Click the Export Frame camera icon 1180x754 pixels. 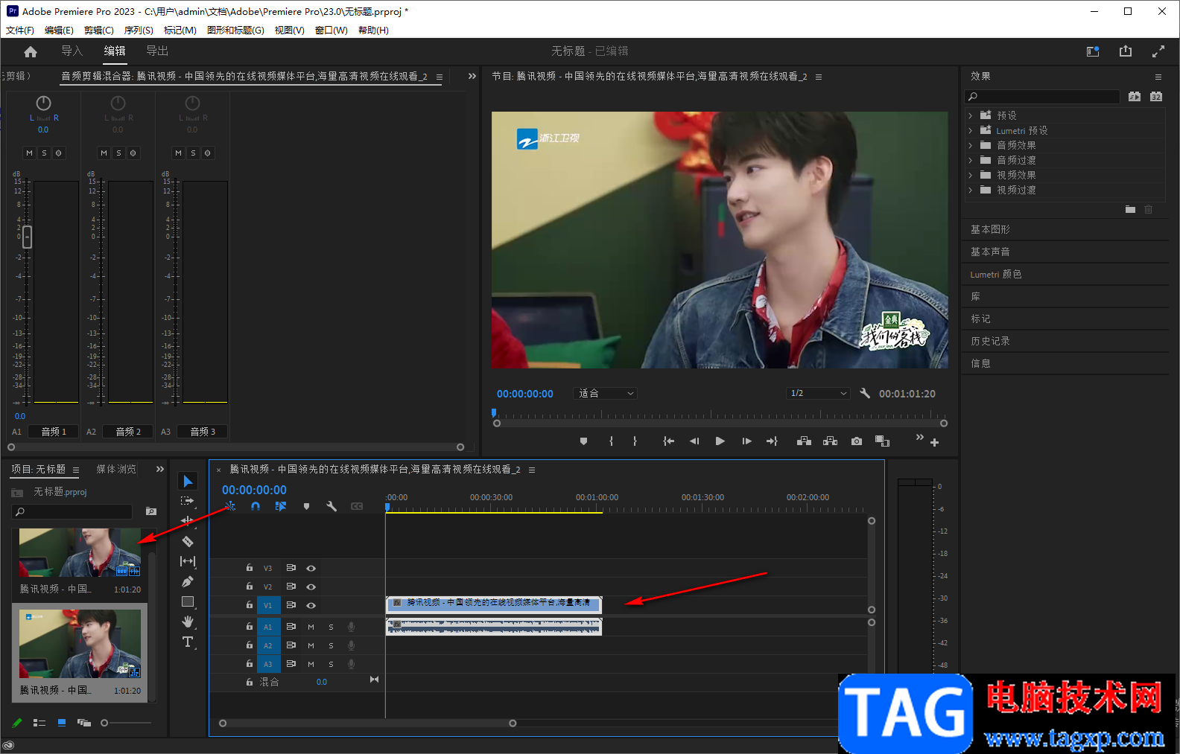click(x=857, y=441)
